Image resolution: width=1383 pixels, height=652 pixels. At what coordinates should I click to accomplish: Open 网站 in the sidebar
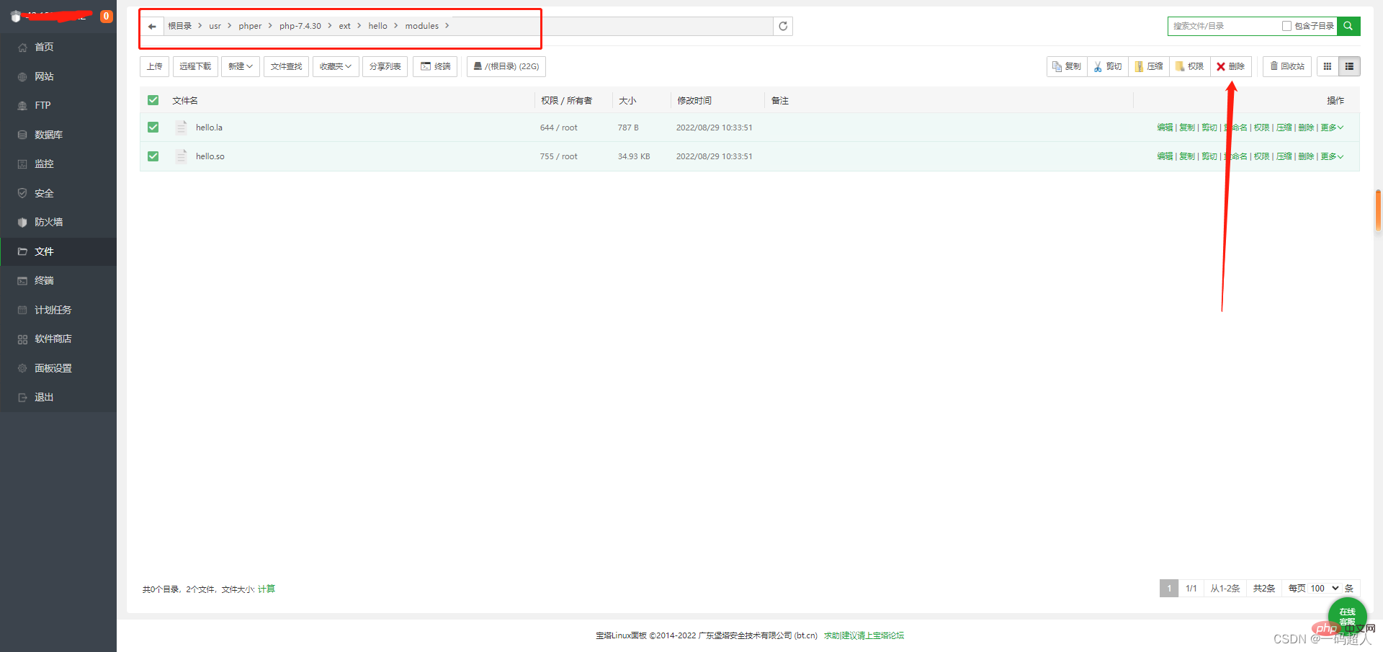58,76
